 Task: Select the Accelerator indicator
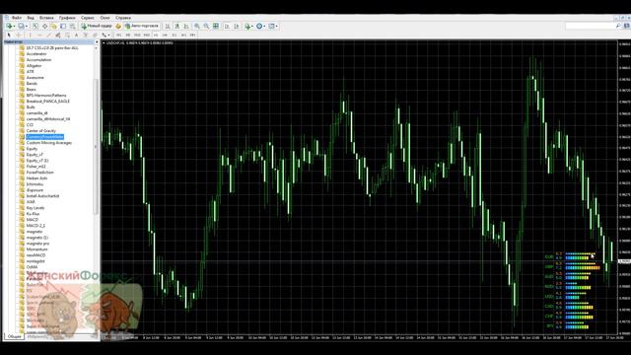click(36, 53)
